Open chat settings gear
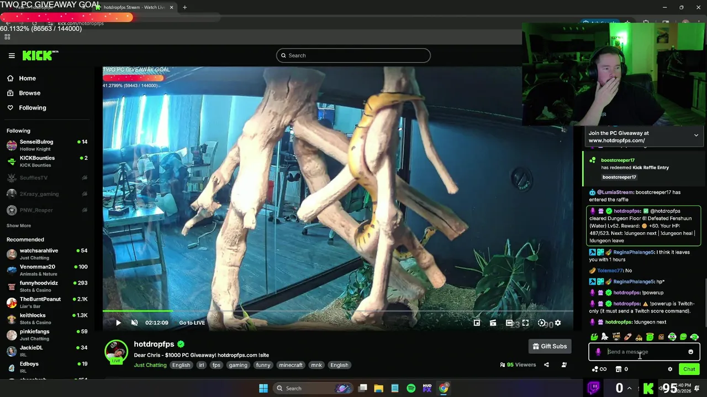The image size is (707, 397). pyautogui.click(x=670, y=369)
